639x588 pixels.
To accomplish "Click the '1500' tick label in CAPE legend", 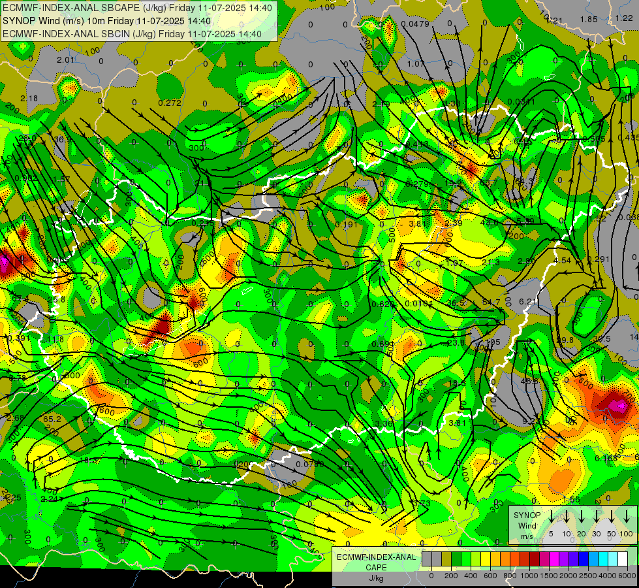I will click(x=548, y=576).
